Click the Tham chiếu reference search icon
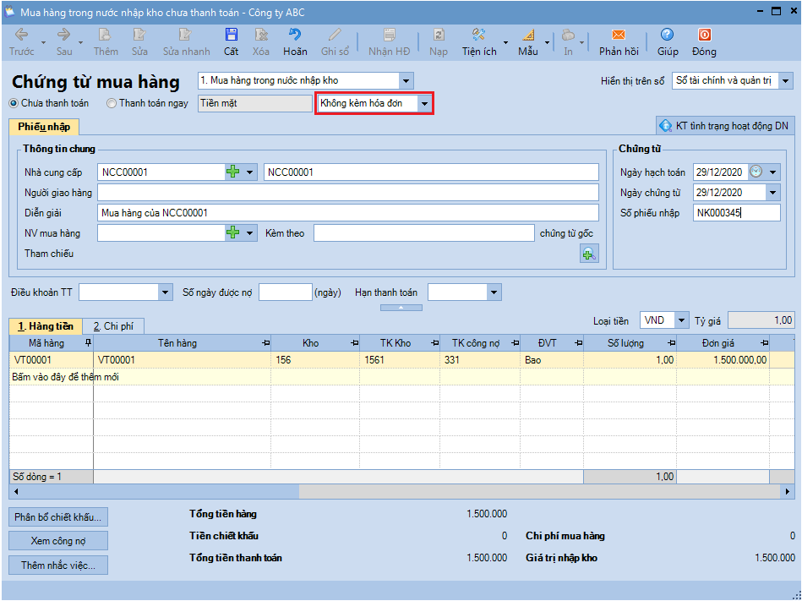802x601 pixels. [x=589, y=254]
